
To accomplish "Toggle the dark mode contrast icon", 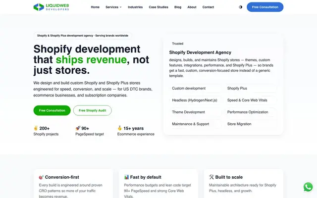I will (240, 7).
